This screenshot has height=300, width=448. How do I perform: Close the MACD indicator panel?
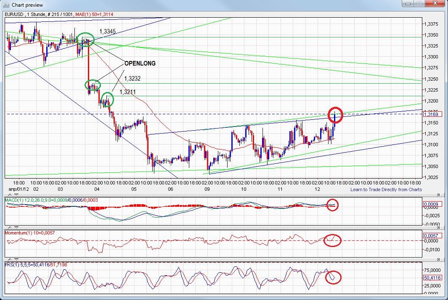(439, 195)
